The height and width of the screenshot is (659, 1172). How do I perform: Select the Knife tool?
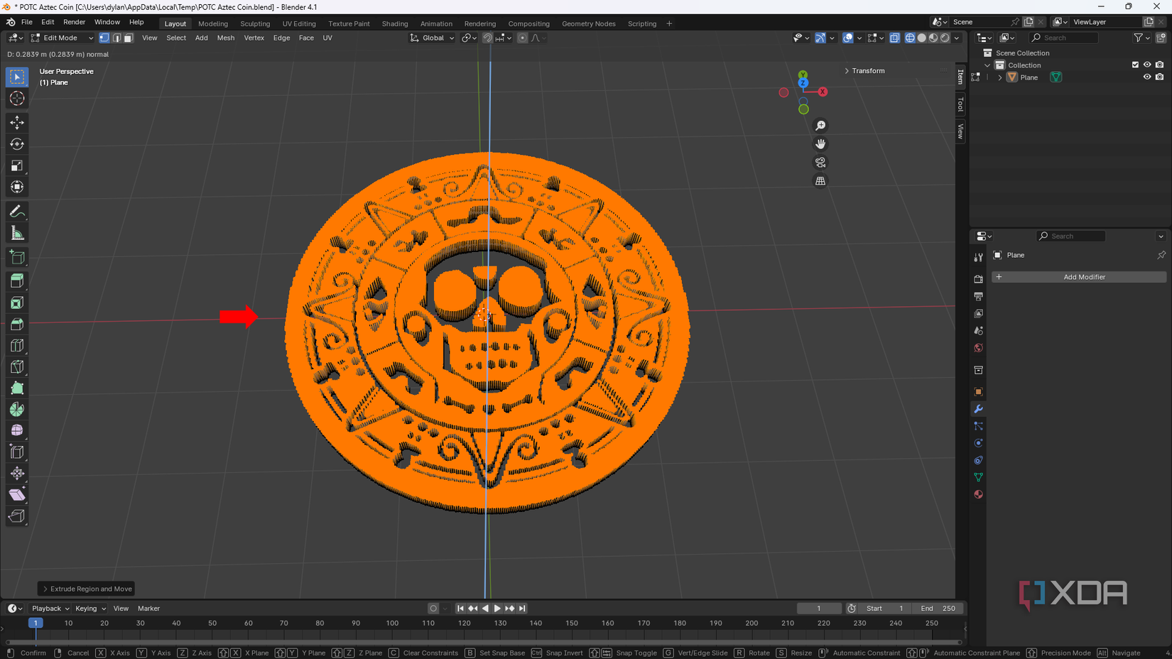point(17,367)
